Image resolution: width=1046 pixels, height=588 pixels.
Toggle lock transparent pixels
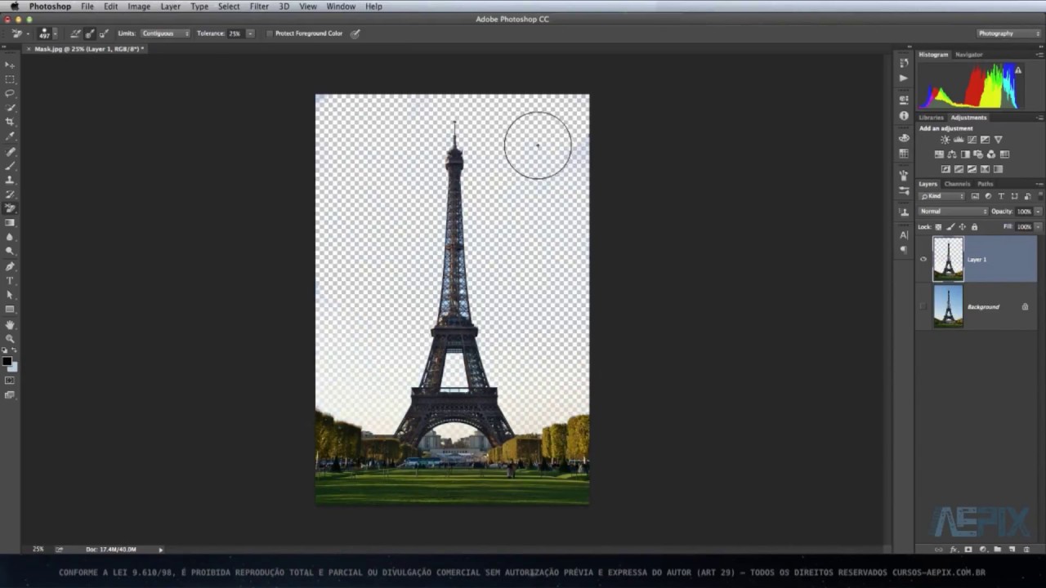(x=938, y=227)
